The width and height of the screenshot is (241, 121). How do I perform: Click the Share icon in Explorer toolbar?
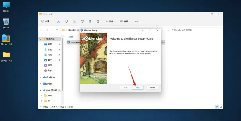pos(90,21)
